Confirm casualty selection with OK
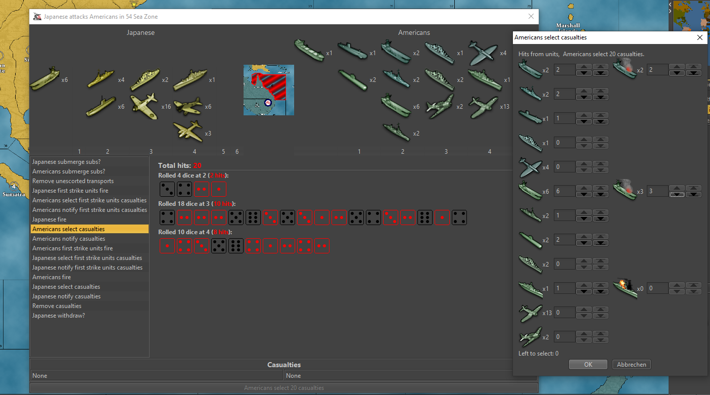Image resolution: width=710 pixels, height=395 pixels. coord(588,365)
